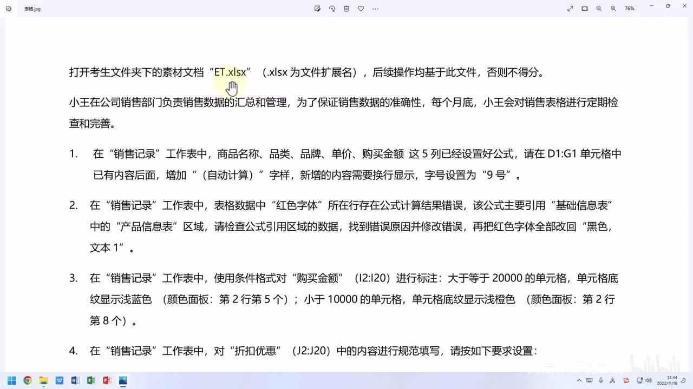
Task: Click the 表格.jpg file name
Action: (x=32, y=9)
